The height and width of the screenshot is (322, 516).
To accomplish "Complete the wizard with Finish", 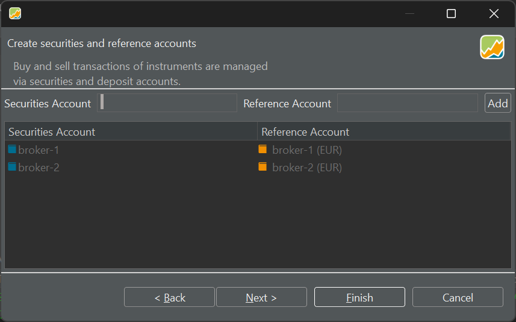I will (x=359, y=297).
